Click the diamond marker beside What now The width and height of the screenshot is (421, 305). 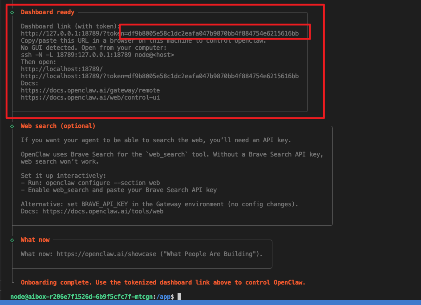12,240
